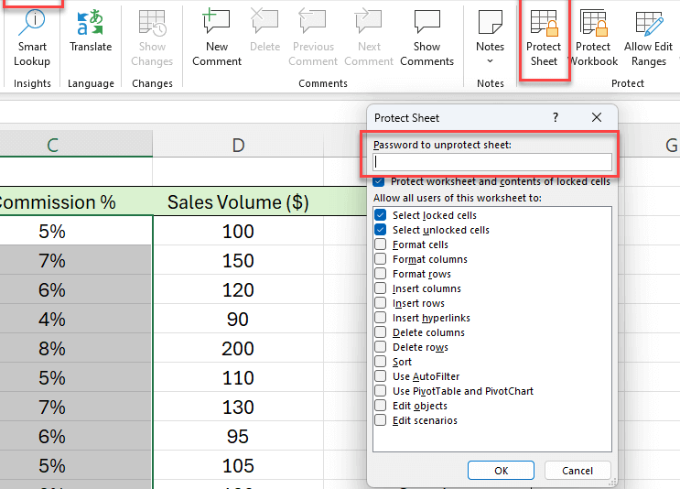The width and height of the screenshot is (680, 489).
Task: Go to the Previous Comment
Action: 313,38
